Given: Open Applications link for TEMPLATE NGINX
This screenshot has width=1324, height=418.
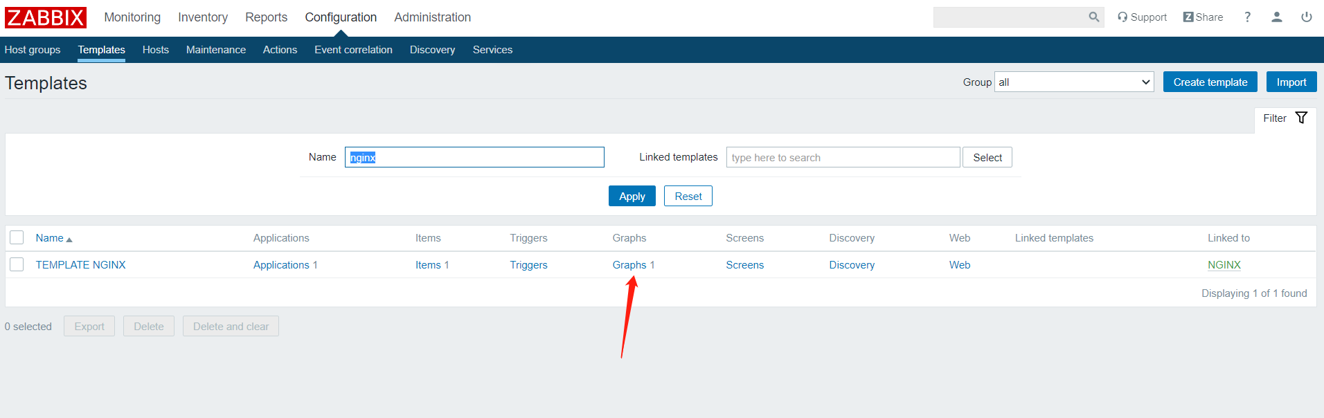Looking at the screenshot, I should click(x=281, y=265).
